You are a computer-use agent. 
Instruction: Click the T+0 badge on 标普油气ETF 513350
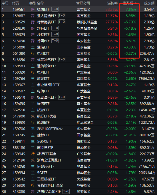pos(62,60)
